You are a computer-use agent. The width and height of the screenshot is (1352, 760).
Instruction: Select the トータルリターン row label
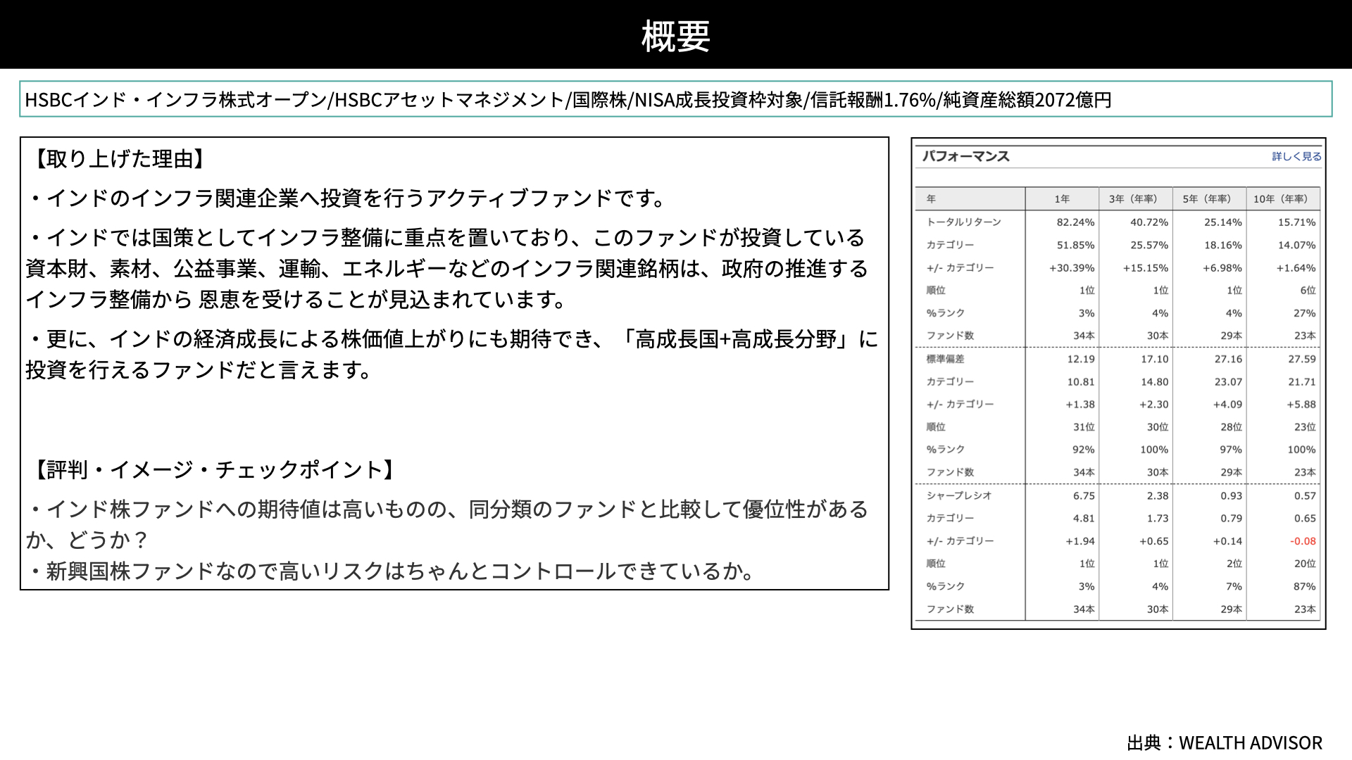pos(963,222)
